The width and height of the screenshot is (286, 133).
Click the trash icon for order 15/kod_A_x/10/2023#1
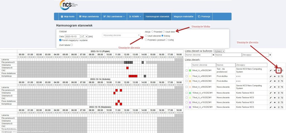(278, 92)
